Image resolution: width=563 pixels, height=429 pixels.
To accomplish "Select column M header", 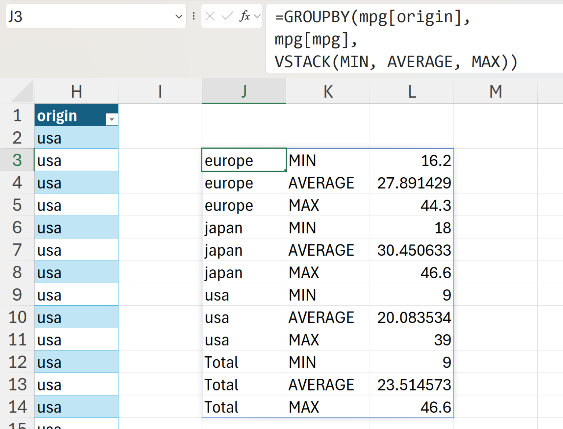I will 496,92.
